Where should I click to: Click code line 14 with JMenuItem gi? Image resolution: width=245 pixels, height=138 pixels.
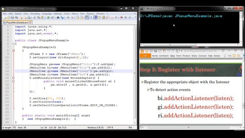[71, 71]
